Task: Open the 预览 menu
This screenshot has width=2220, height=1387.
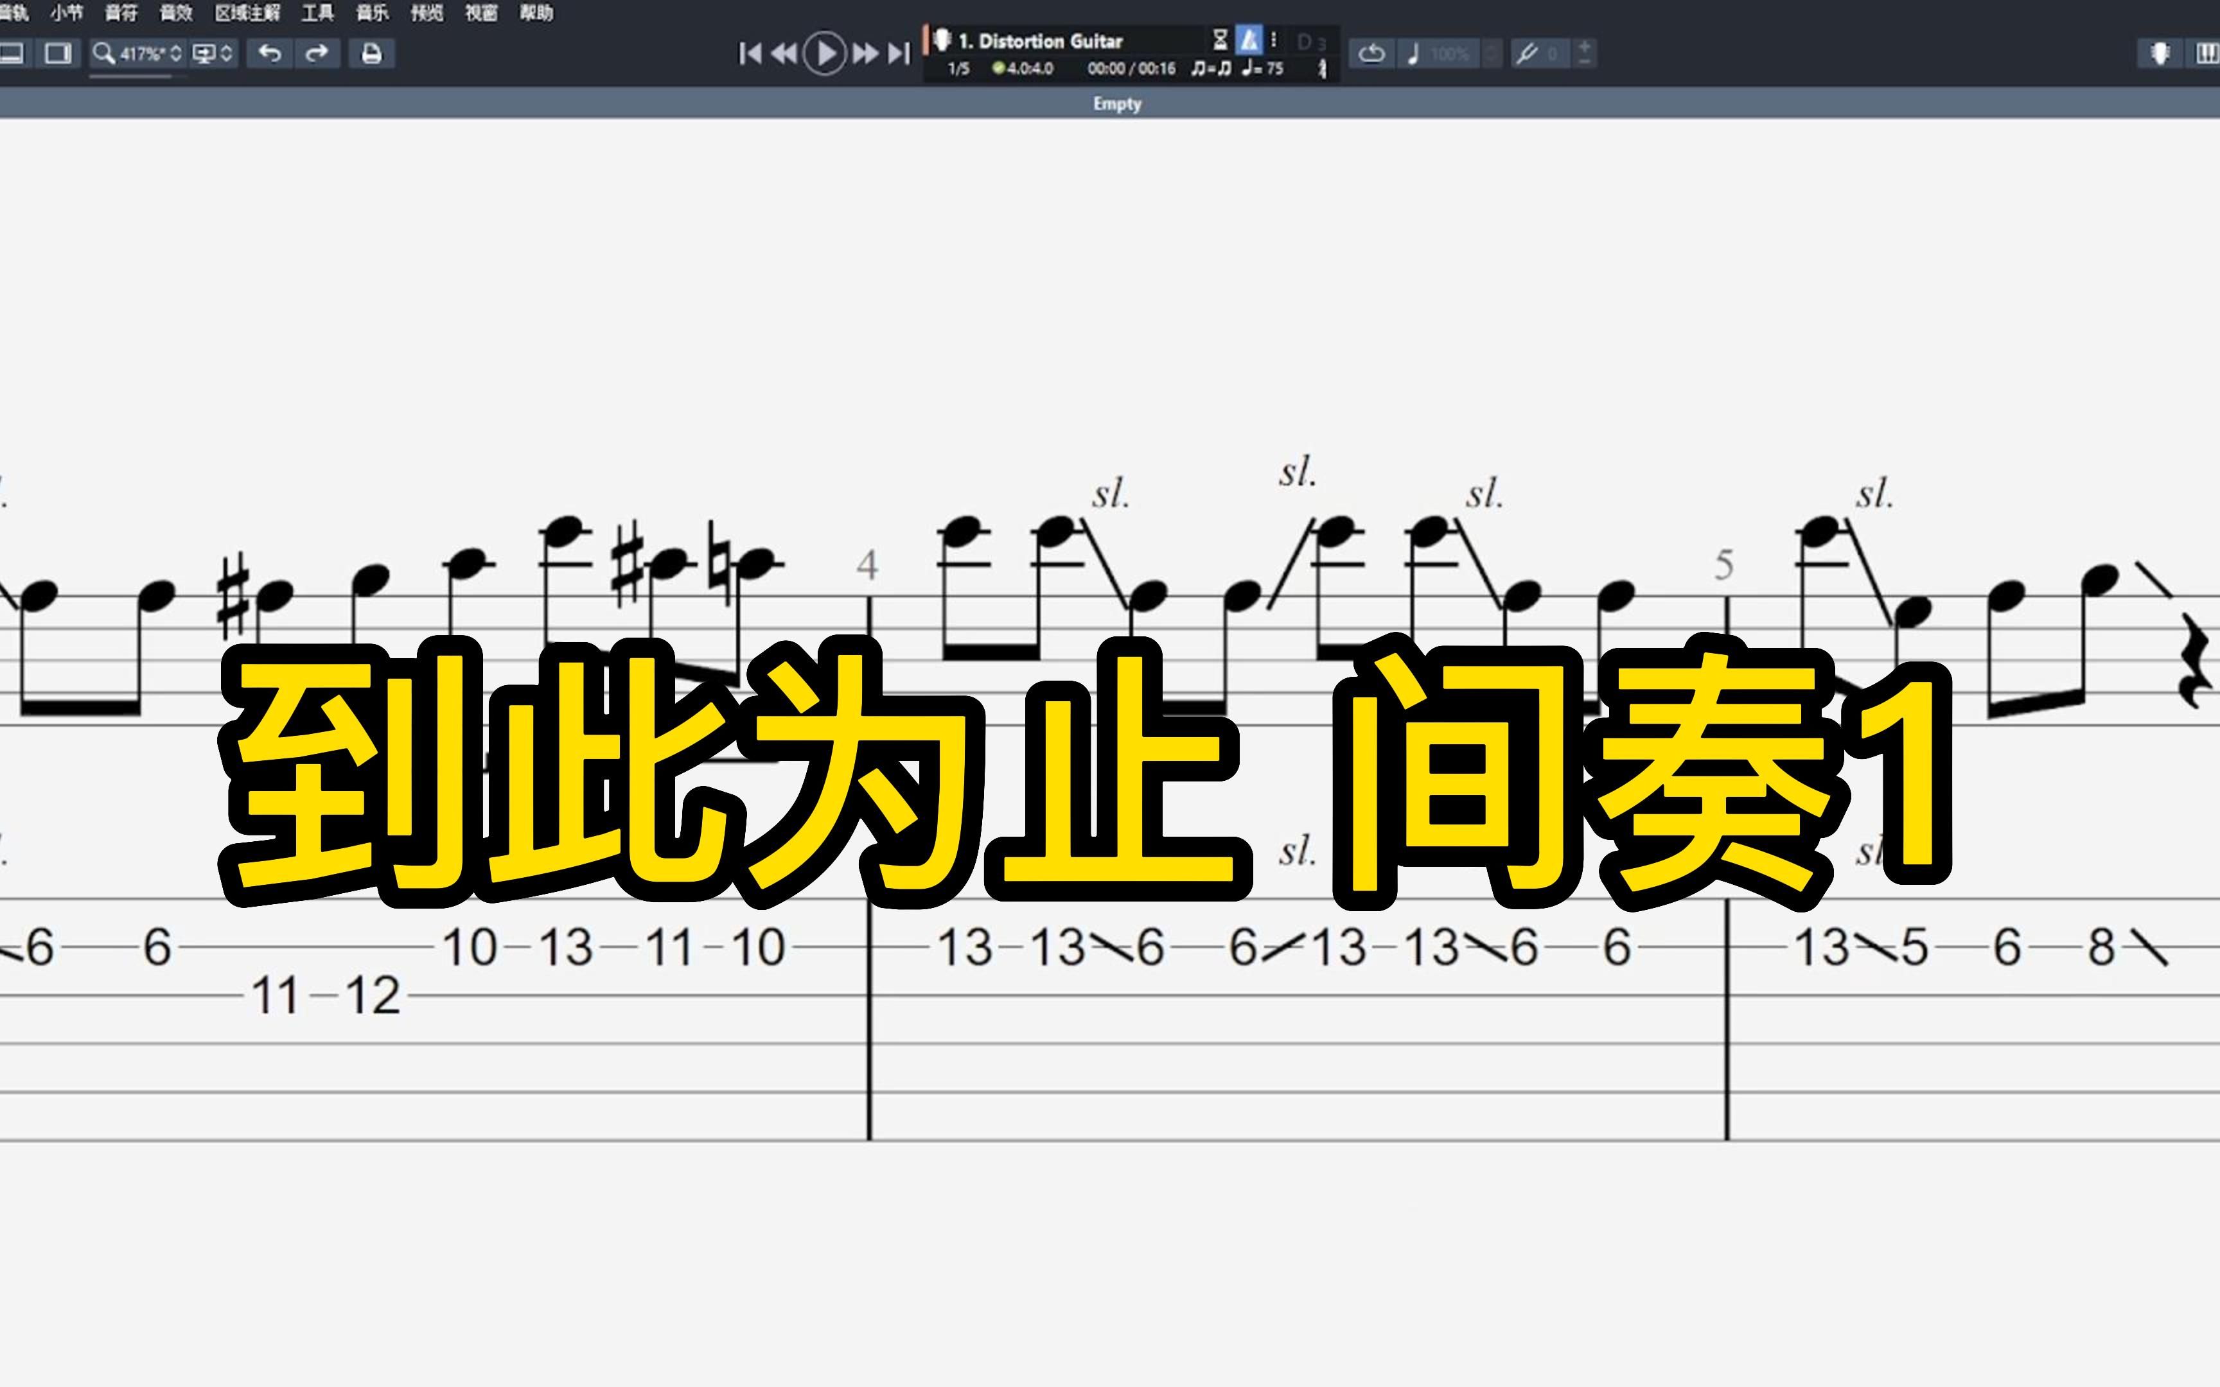Action: pyautogui.click(x=427, y=13)
